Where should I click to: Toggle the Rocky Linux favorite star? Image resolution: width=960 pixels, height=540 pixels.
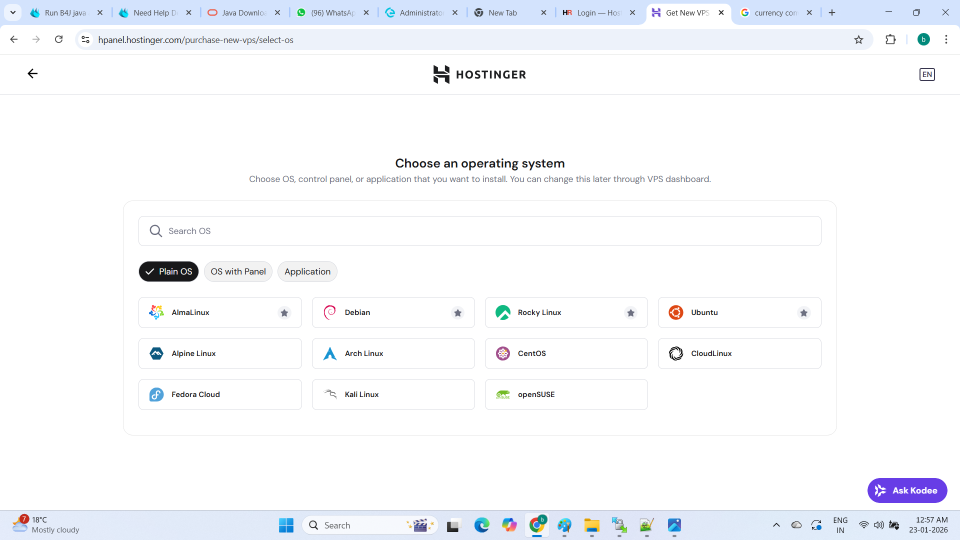(x=630, y=313)
